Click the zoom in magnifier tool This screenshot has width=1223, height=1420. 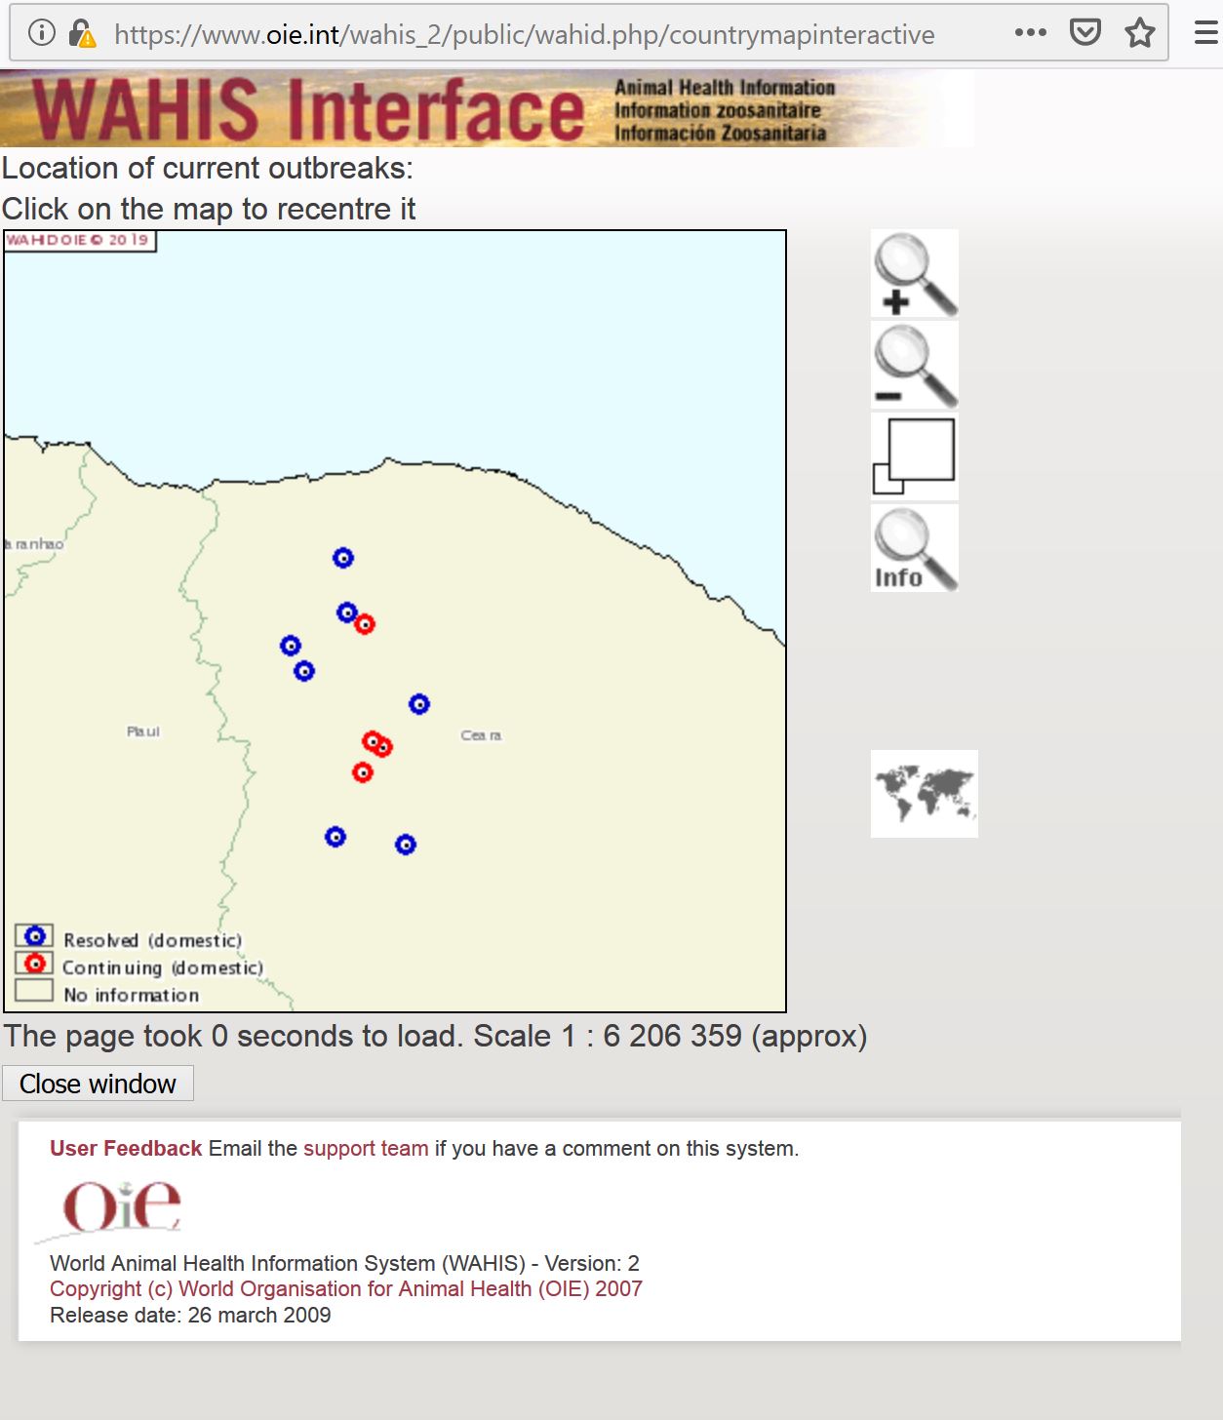(915, 273)
